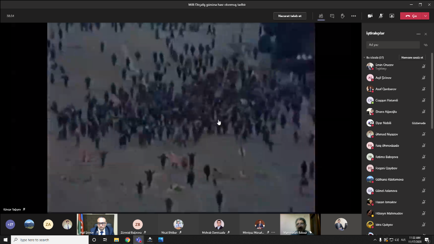Screen dimensions: 434x244
Task: Close the İştirakçılar panel
Action: point(426,34)
